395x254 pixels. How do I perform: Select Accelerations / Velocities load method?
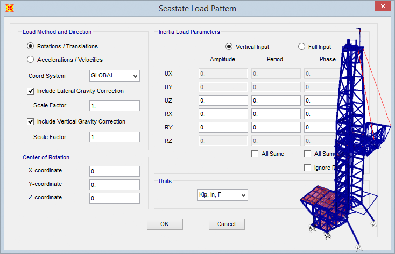31,60
